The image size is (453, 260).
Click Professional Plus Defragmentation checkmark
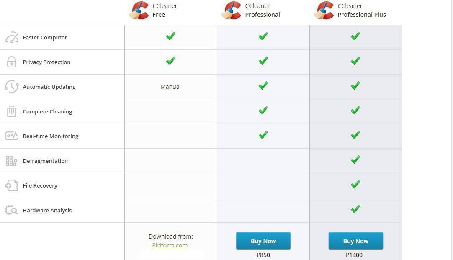point(355,160)
